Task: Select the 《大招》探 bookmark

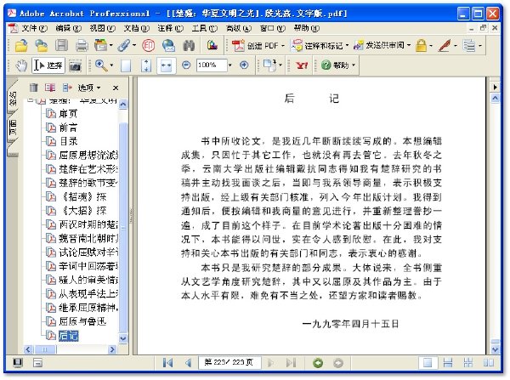Action: [84, 211]
